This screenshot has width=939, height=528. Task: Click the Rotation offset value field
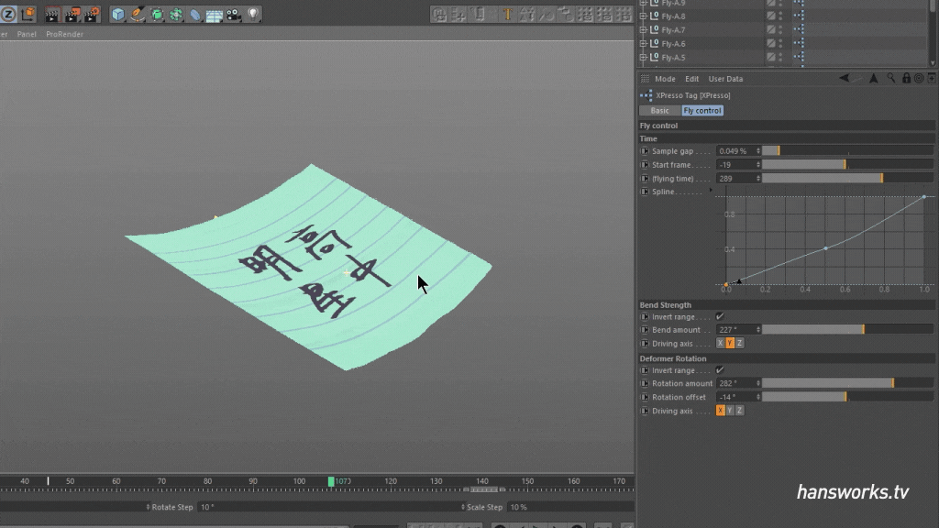click(736, 397)
